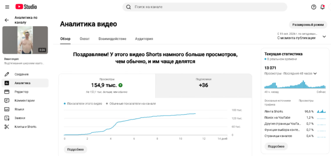This screenshot has height=156, width=331.
Task: Click the Другие страницы YouTube traffic row
Action: point(295,123)
